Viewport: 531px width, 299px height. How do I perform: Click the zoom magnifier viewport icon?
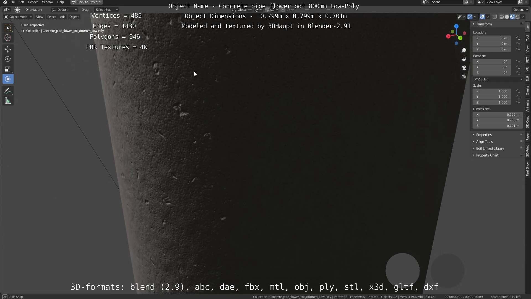coord(464,50)
